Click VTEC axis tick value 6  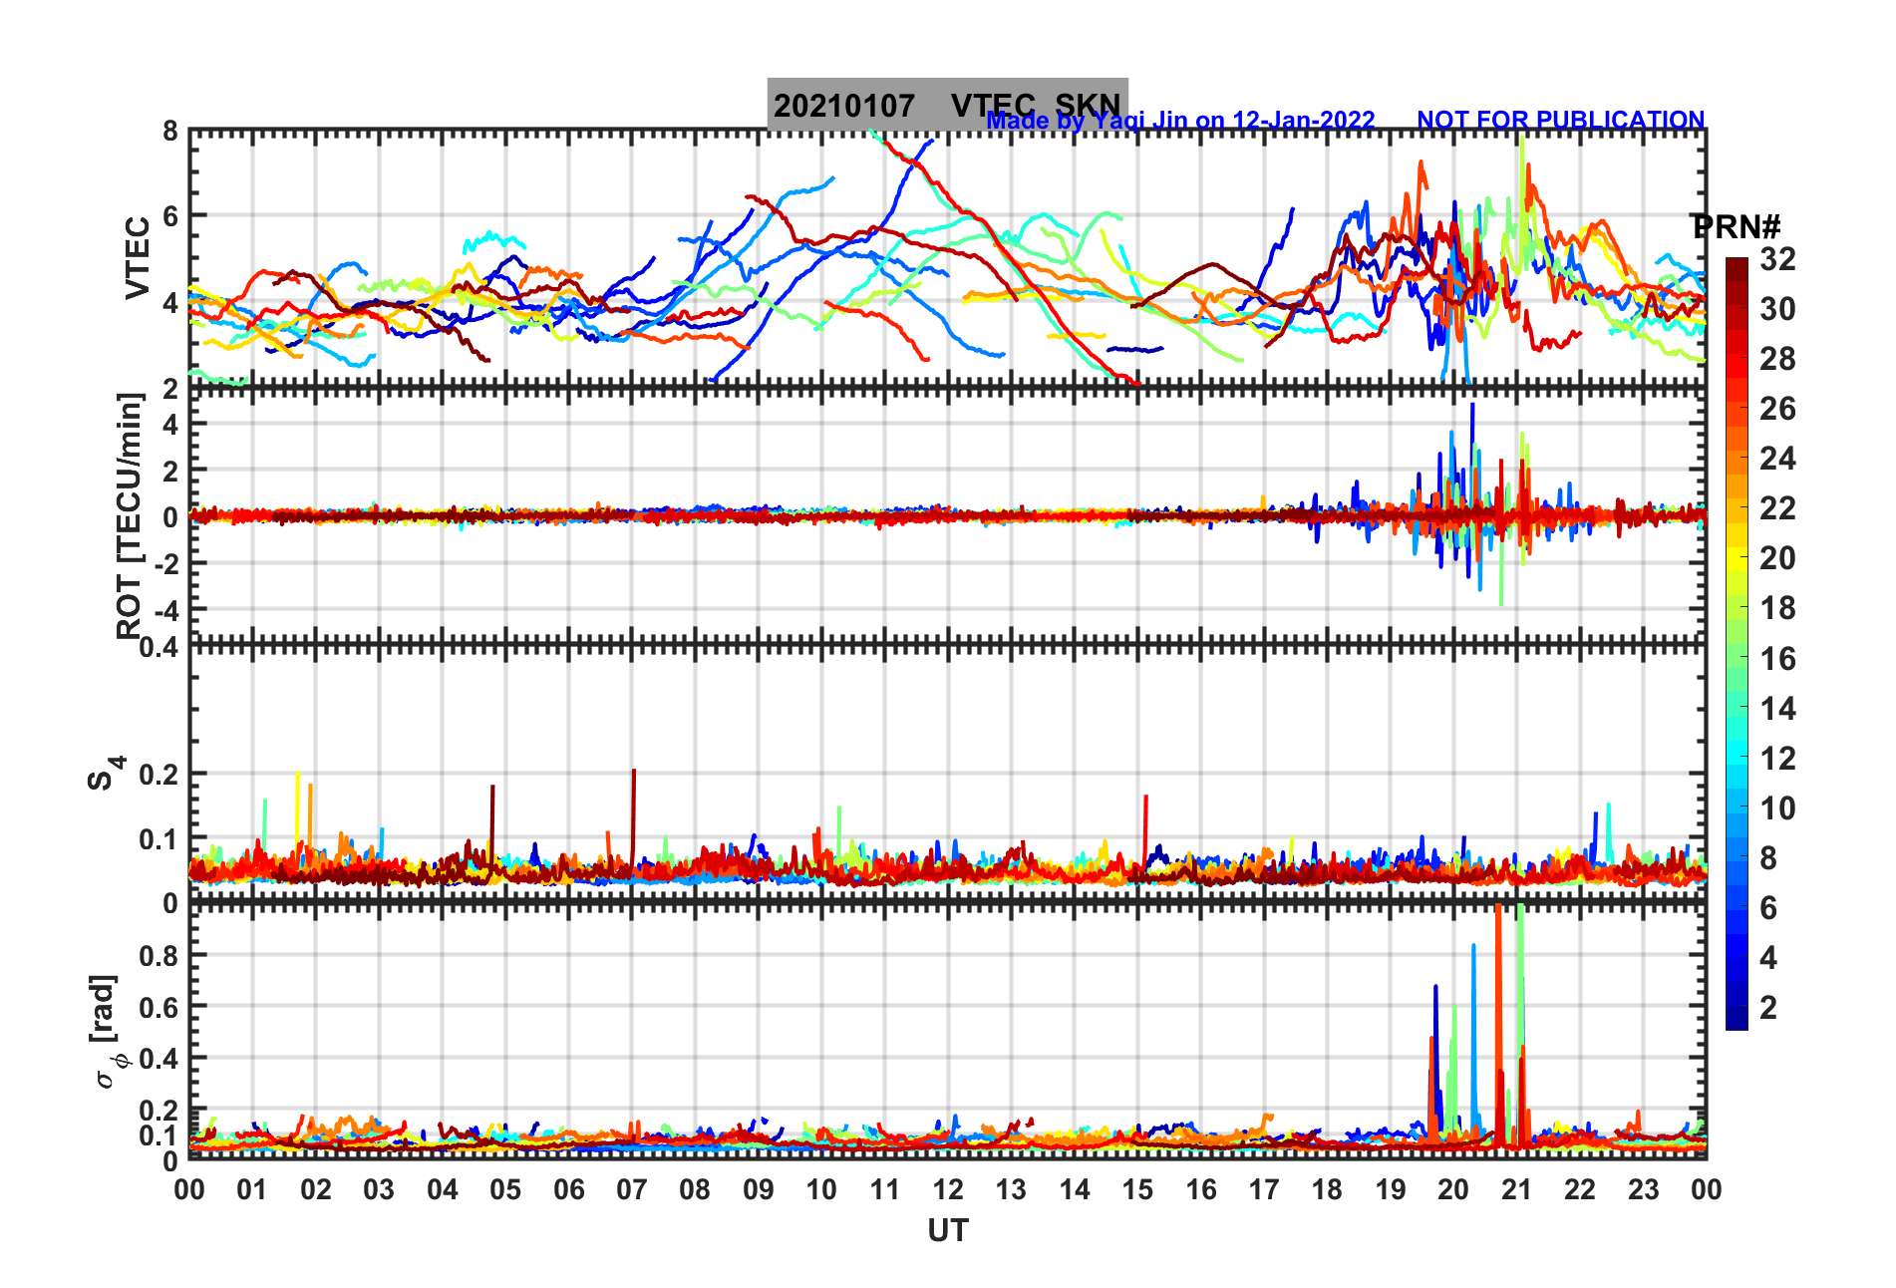click(170, 216)
